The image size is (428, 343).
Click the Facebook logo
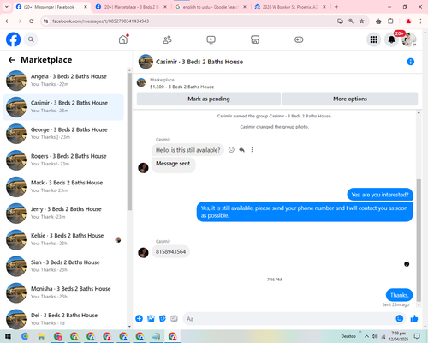point(14,39)
